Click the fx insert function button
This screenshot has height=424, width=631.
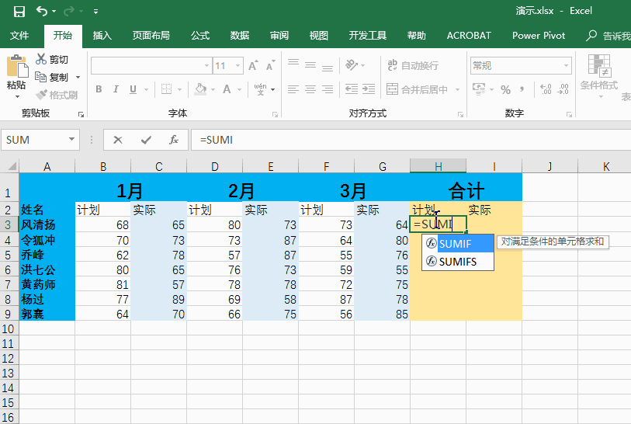173,140
